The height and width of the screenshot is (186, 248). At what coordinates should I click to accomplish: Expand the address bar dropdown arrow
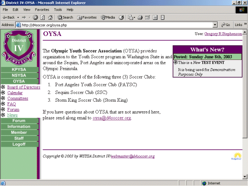215,25
